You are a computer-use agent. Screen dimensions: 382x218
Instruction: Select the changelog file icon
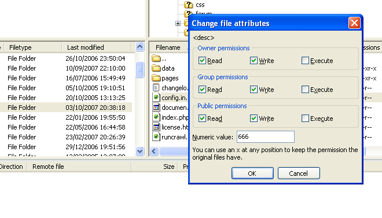(156, 87)
